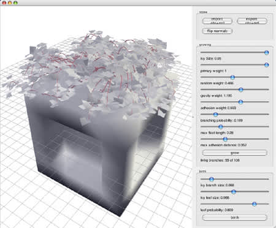Click the living branches count text
The image size is (276, 228).
tap(220, 161)
